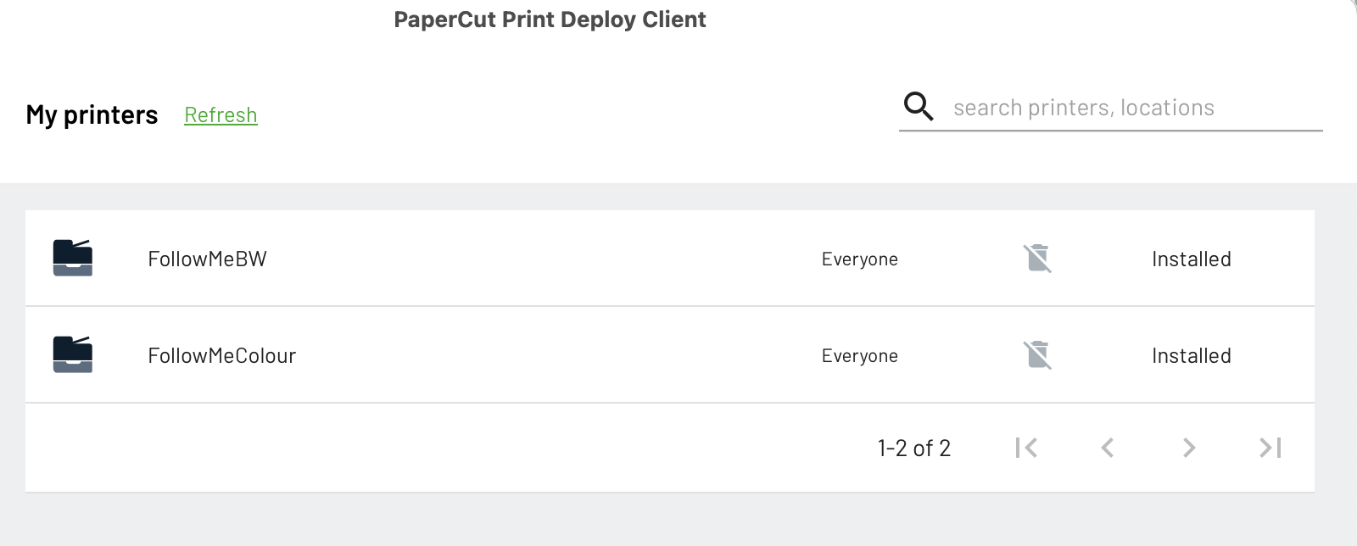Click the magnifying glass search icon
This screenshot has height=546, width=1357.
tap(919, 107)
